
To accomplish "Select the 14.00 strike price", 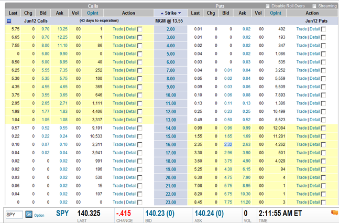I will tap(171, 128).
